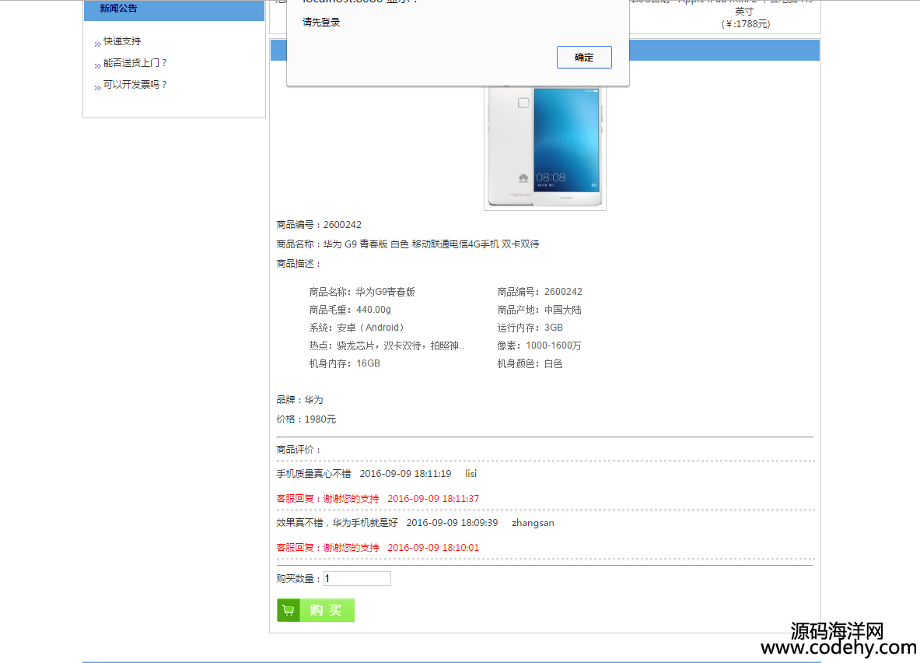The height and width of the screenshot is (663, 920).
Task: Click the shopping cart icon on buy button
Action: click(289, 610)
